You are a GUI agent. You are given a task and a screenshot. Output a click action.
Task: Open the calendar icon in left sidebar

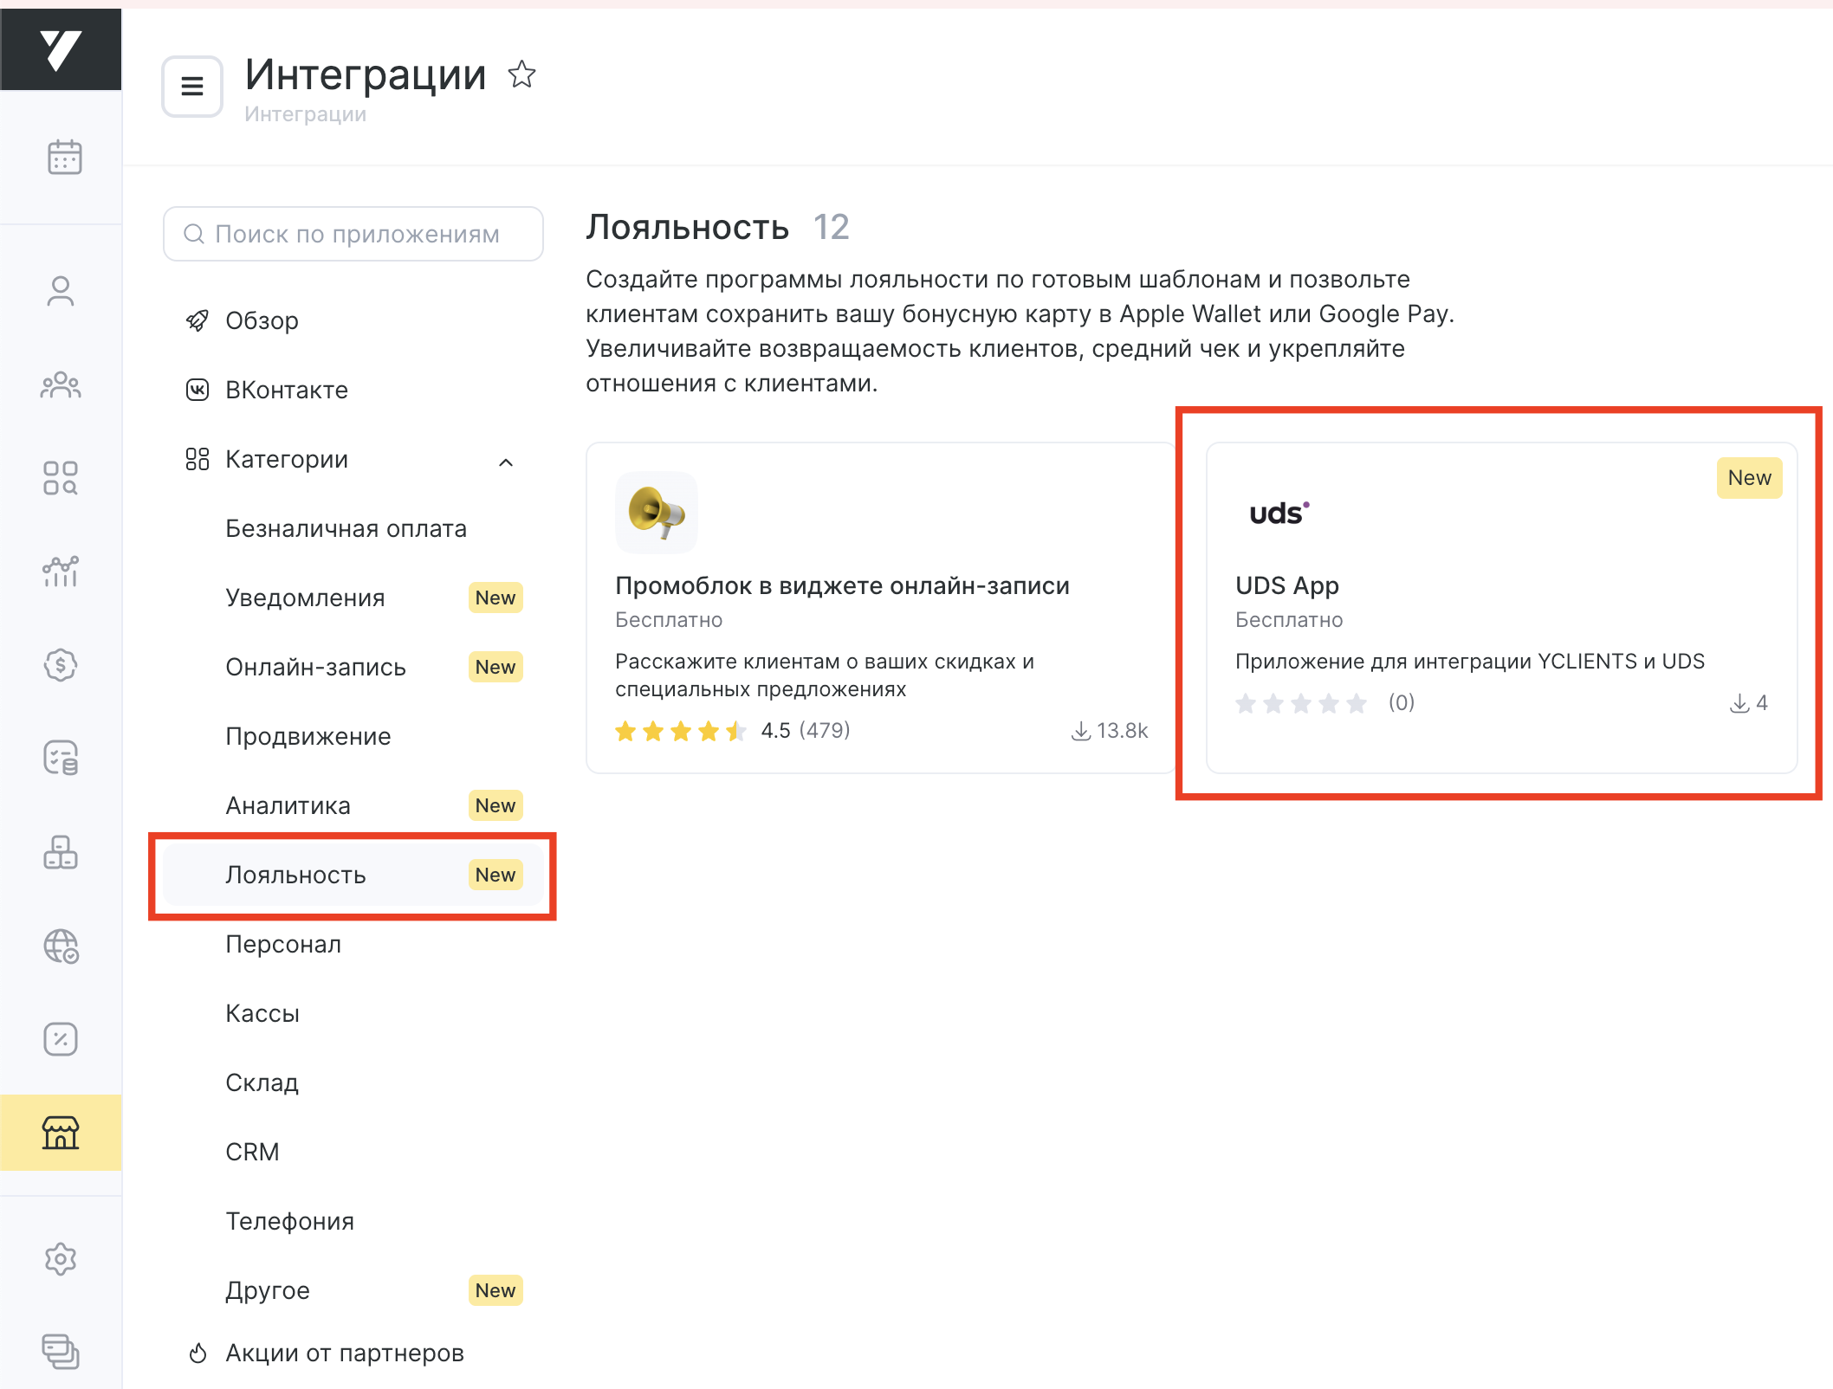click(64, 157)
